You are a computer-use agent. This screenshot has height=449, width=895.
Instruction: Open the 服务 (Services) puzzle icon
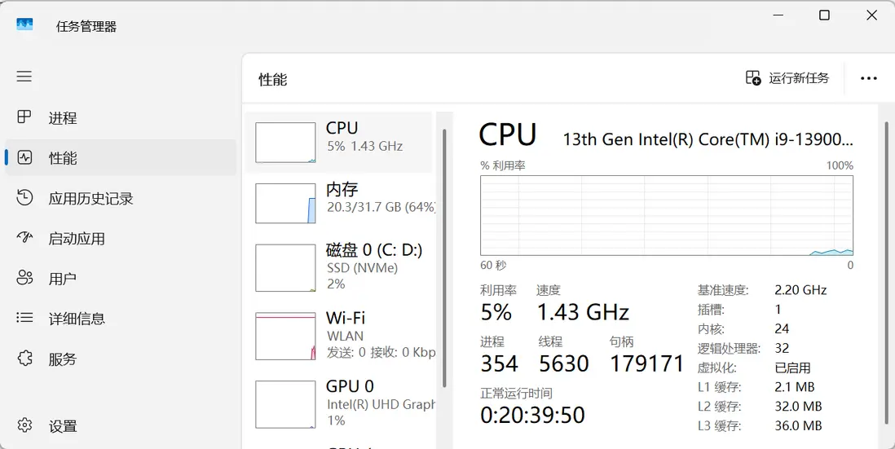coord(24,359)
